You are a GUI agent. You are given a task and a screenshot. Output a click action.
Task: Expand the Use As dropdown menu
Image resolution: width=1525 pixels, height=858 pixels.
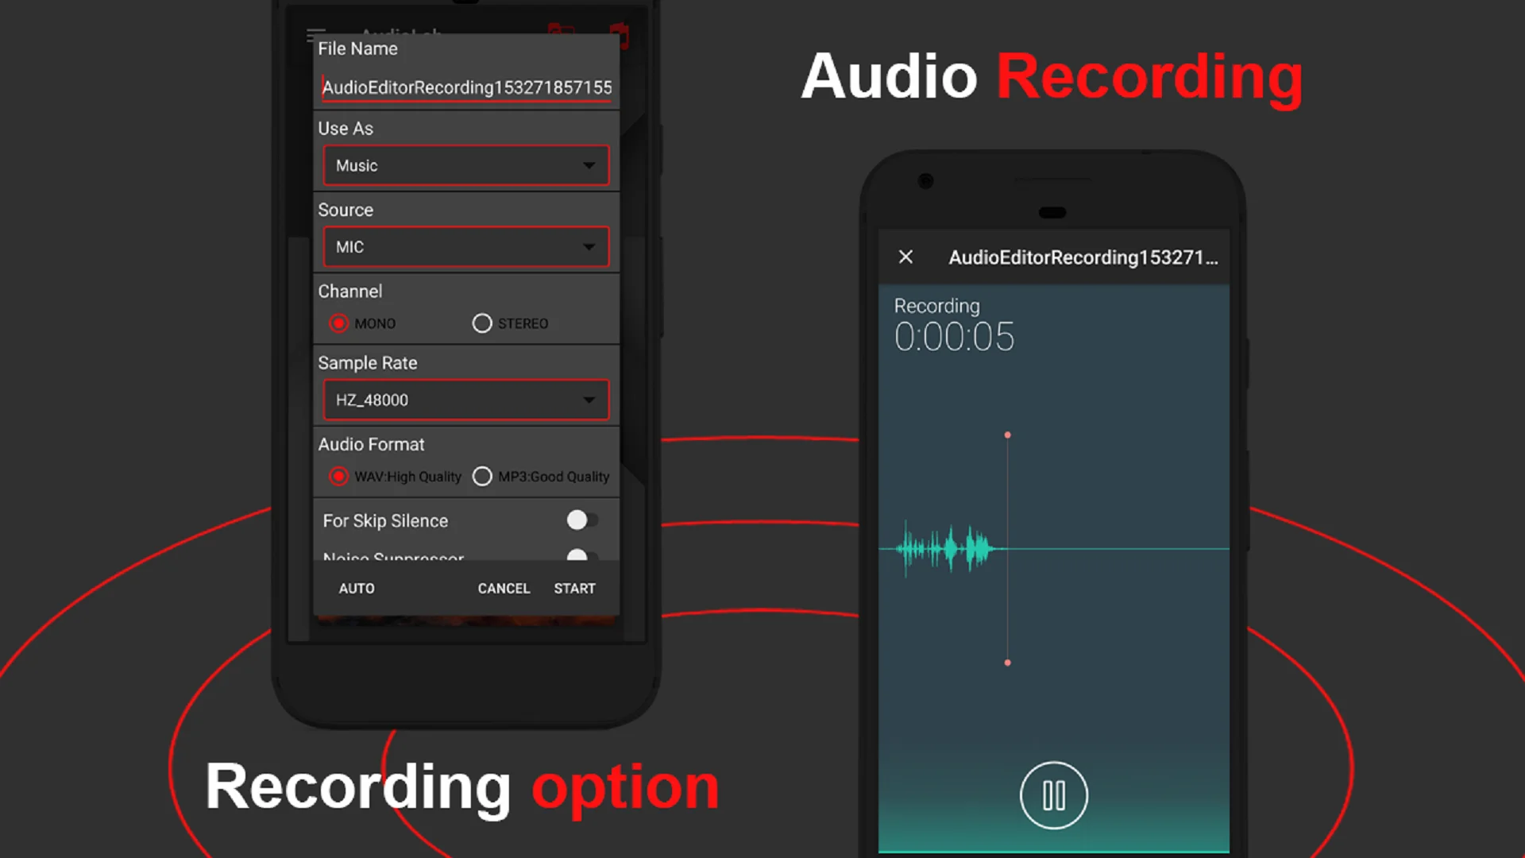click(x=465, y=165)
